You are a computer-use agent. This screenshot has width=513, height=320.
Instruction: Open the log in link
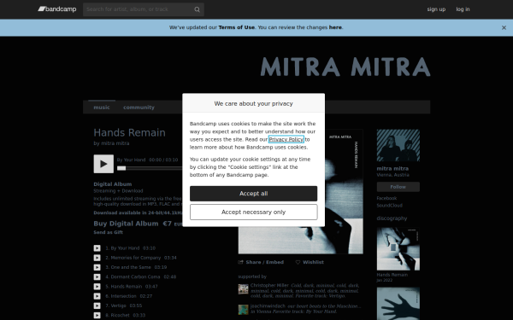(x=463, y=9)
